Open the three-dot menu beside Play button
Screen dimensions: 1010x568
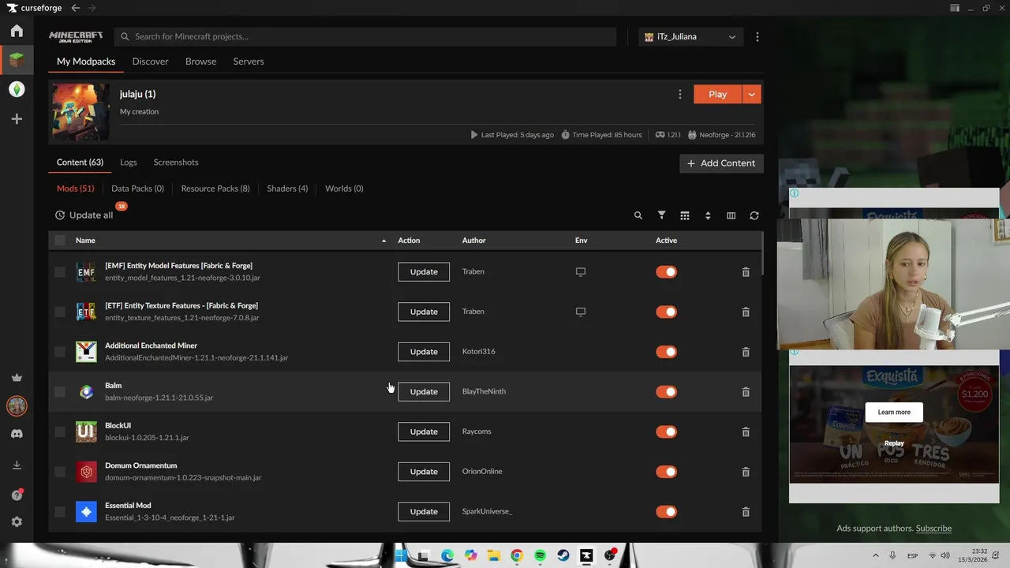680,94
